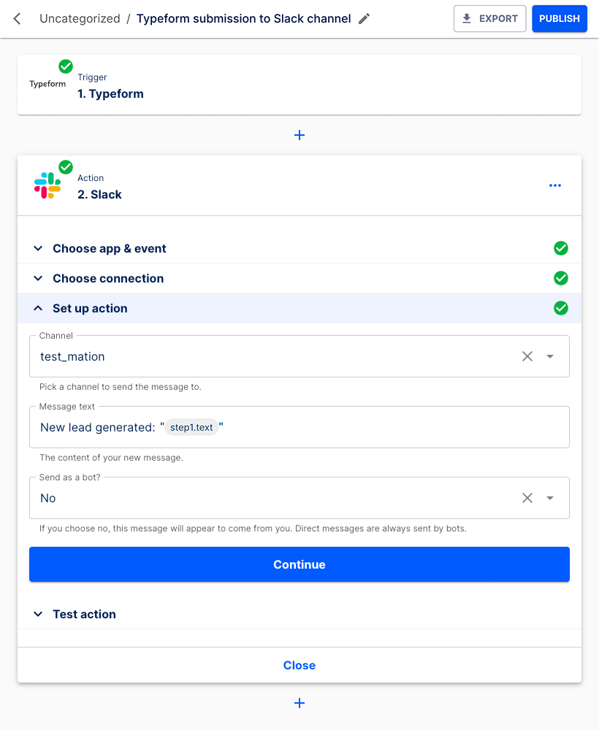599x730 pixels.
Task: Click the pencil icon to rename flow
Action: (365, 19)
